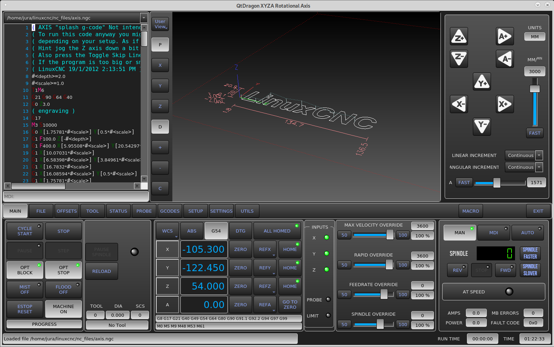Jog Z axis up with Z+ arrow
Screen dimensions: 554x347
459,36
